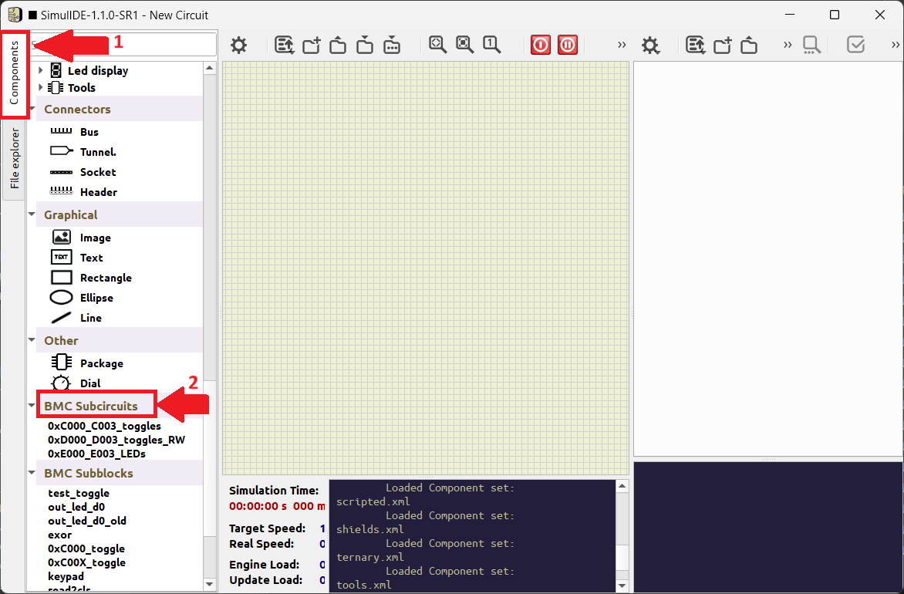Viewport: 904px width, 594px height.
Task: Expand the Led display category
Action: [x=41, y=70]
